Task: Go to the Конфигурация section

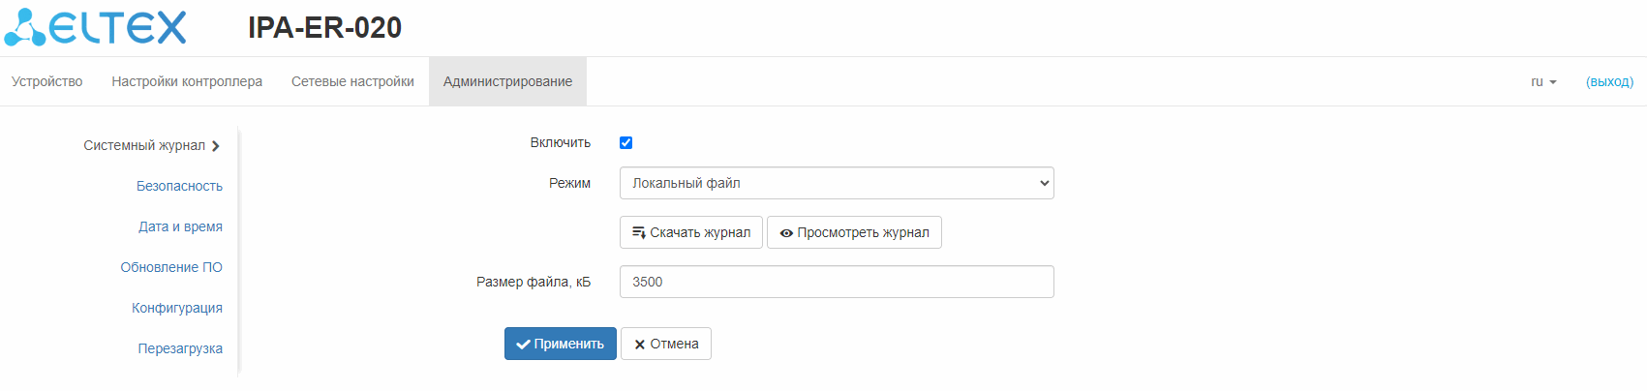Action: tap(177, 308)
